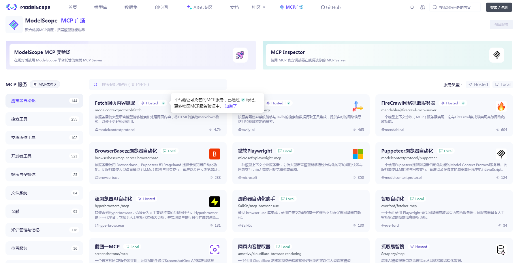Open the MCP Inspector logo icon
This screenshot has width=521, height=263.
496,55
